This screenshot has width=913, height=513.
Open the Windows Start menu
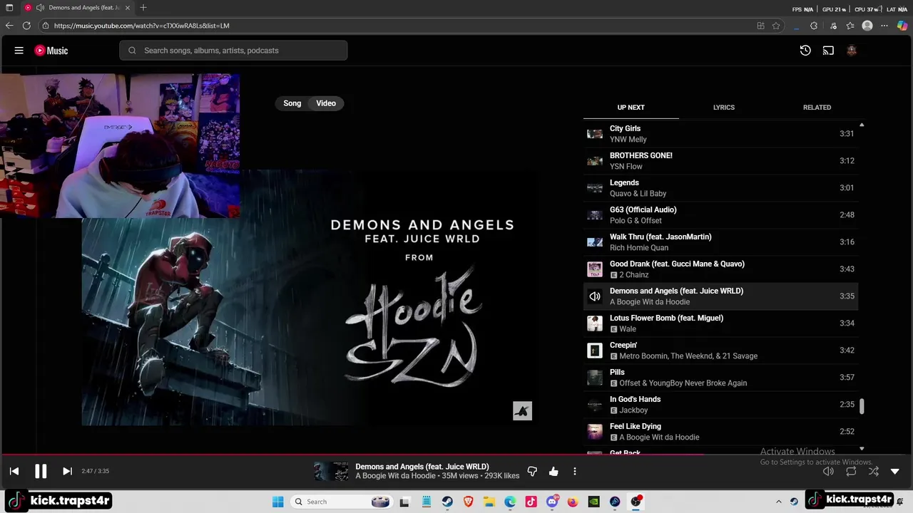(277, 502)
